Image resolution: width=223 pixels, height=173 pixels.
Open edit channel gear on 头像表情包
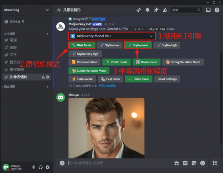coord(48,77)
